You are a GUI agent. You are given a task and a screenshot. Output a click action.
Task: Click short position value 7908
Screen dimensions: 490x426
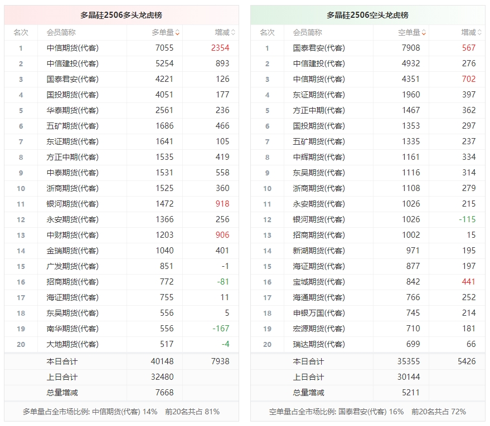point(411,48)
